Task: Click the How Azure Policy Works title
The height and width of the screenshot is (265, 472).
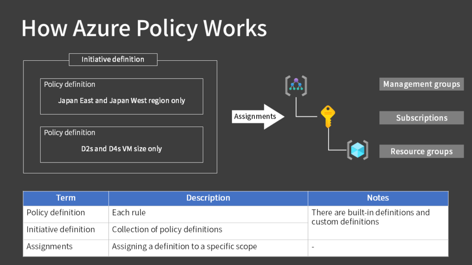Action: (143, 28)
